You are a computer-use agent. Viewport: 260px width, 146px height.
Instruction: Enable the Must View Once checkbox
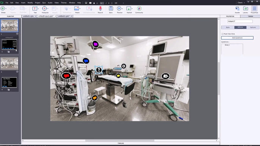click(x=222, y=34)
